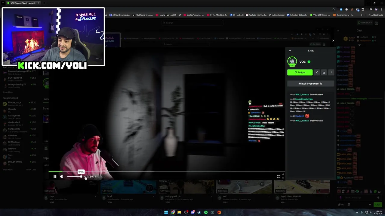
Task: Download the clip
Action: [x=324, y=72]
